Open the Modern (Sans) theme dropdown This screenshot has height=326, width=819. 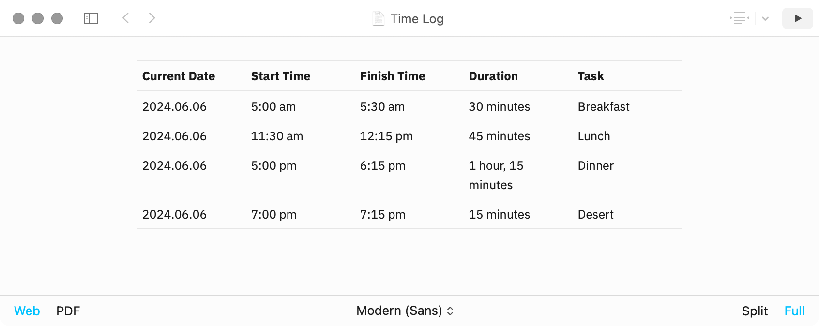click(x=405, y=311)
